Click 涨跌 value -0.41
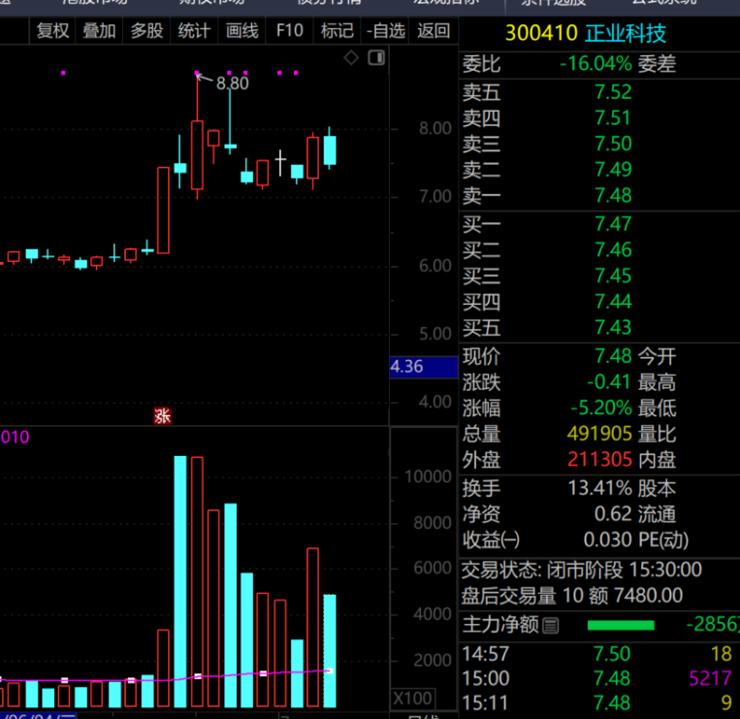 point(609,382)
